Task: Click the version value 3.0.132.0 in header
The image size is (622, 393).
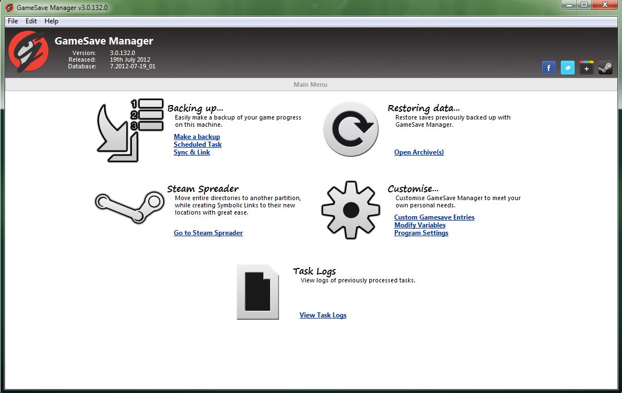Action: click(x=123, y=53)
